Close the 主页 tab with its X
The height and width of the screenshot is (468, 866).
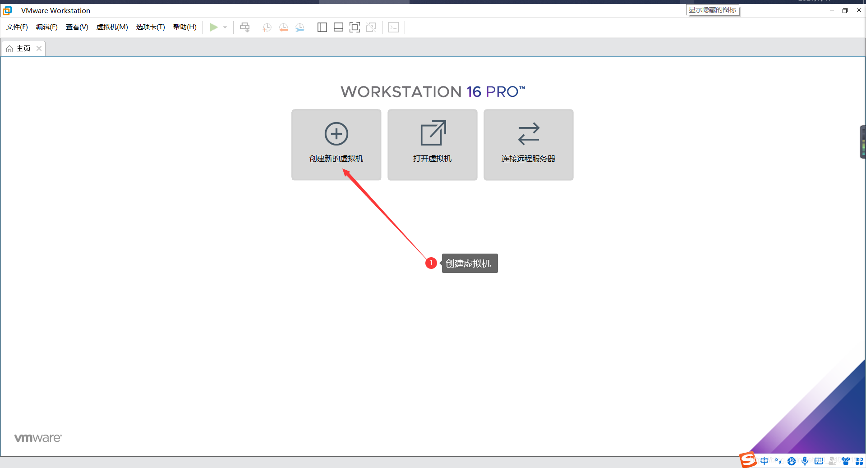pos(39,49)
